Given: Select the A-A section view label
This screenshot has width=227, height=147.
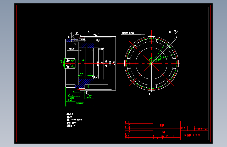Looking at the screenshot, I should pyautogui.click(x=89, y=32).
